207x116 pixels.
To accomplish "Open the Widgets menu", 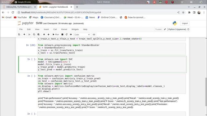I will tap(75, 29).
